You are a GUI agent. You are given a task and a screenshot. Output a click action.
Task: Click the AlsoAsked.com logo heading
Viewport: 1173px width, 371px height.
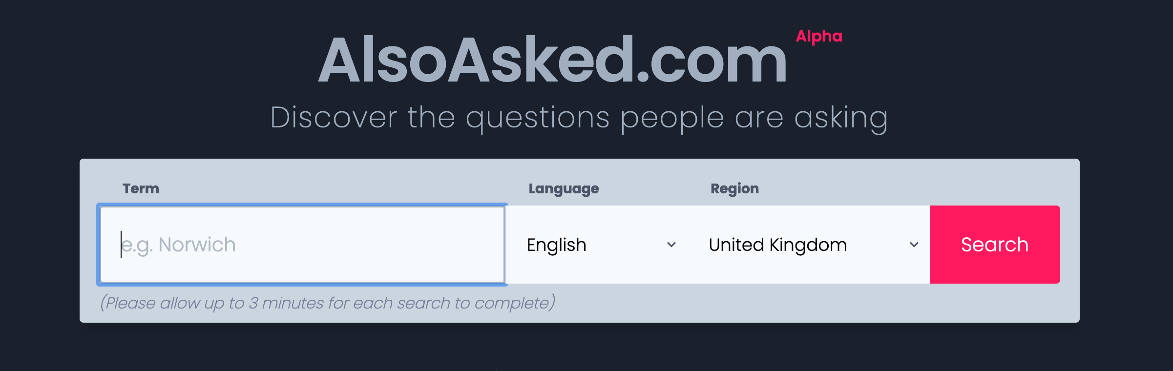552,60
